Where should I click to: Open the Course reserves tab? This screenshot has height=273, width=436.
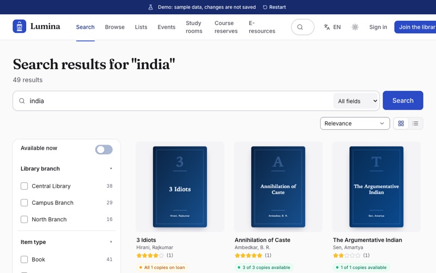tap(226, 27)
